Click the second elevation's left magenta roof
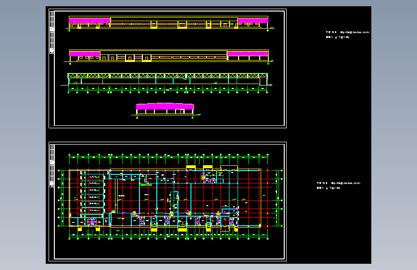The height and width of the screenshot is (270, 417). pyautogui.click(x=85, y=53)
